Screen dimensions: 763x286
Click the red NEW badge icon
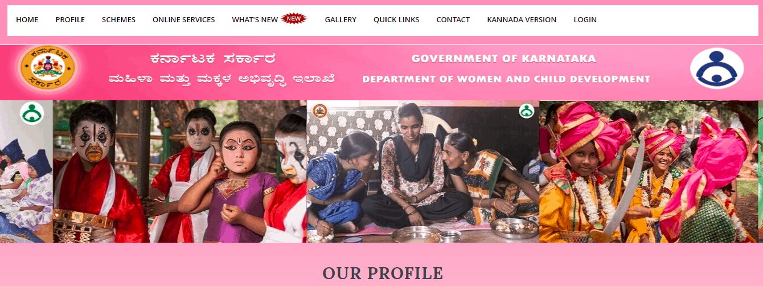pyautogui.click(x=294, y=19)
